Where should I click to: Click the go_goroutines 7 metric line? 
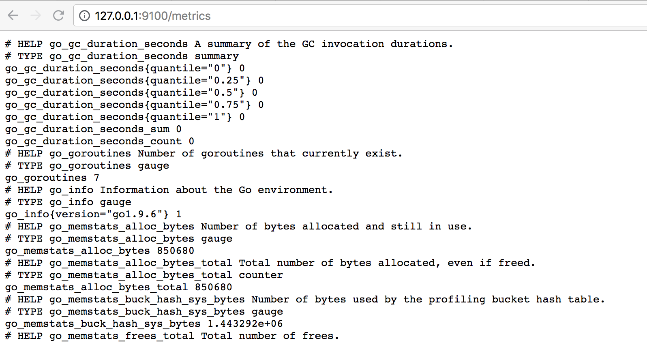click(x=52, y=178)
